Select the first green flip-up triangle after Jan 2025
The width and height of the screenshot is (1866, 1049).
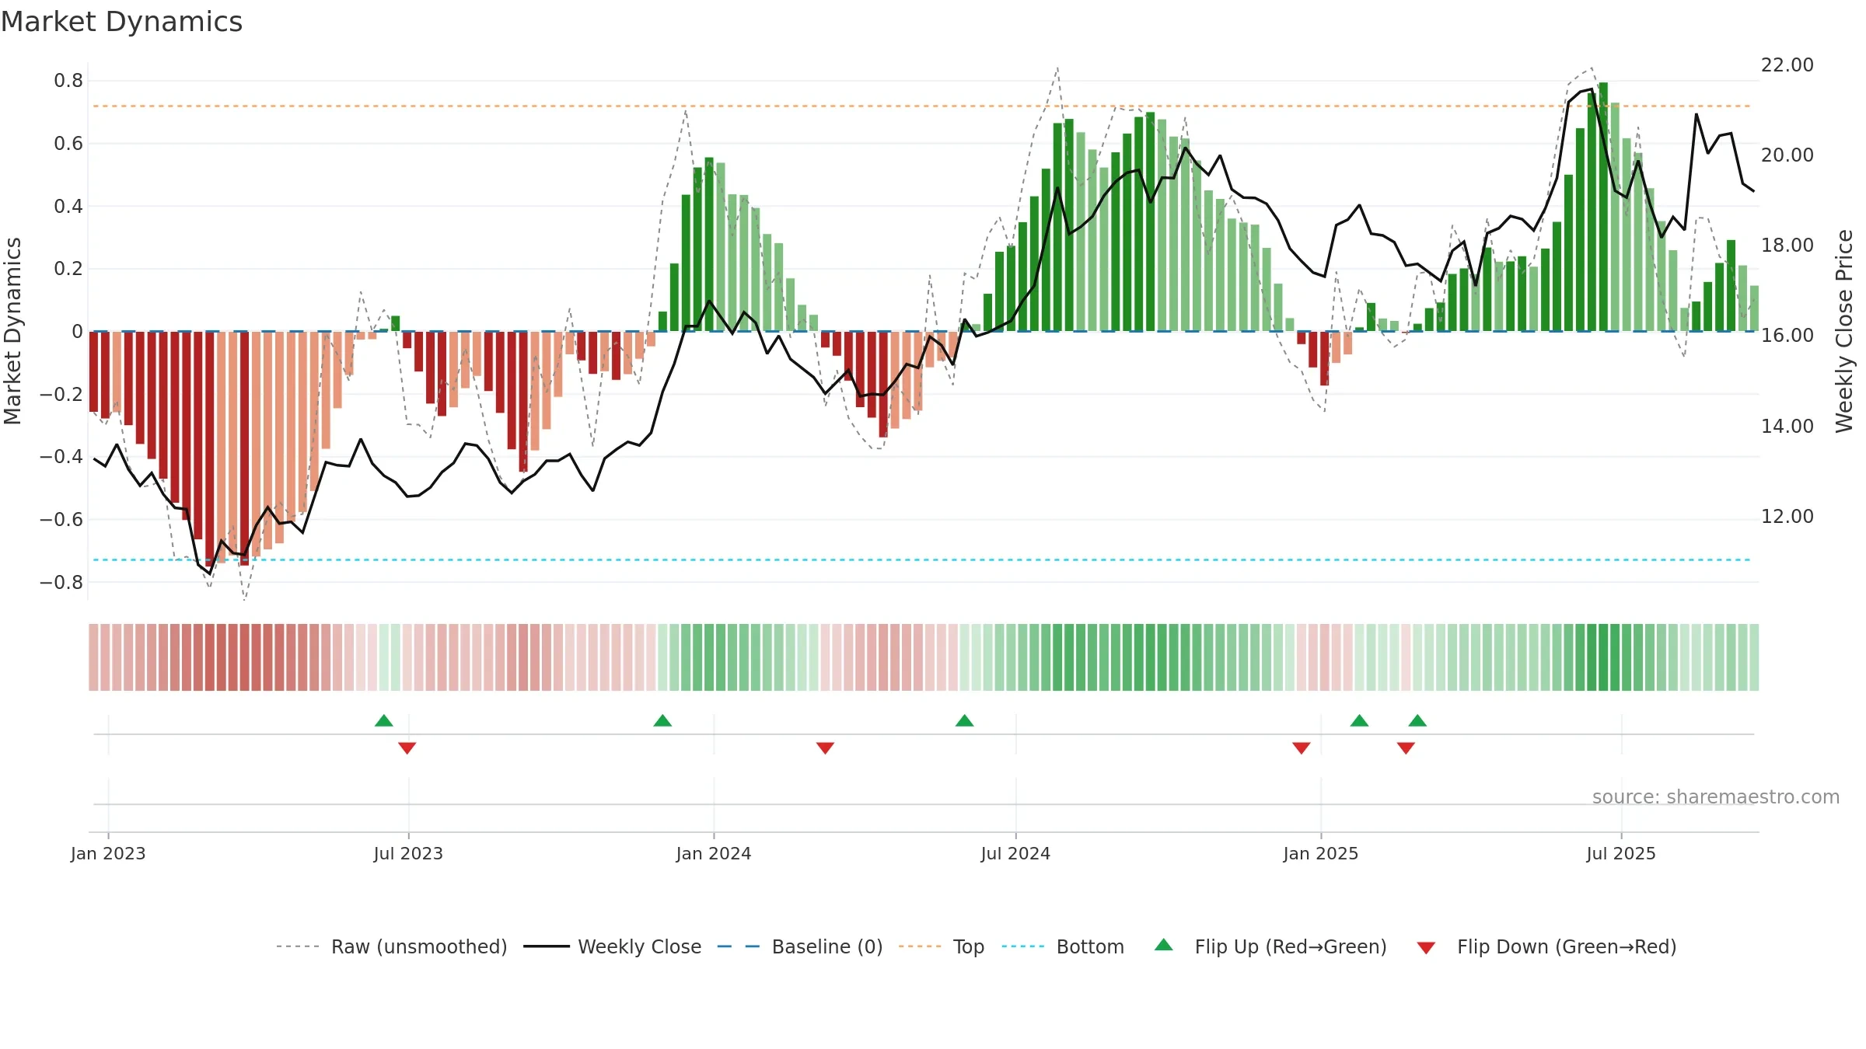pos(1359,720)
